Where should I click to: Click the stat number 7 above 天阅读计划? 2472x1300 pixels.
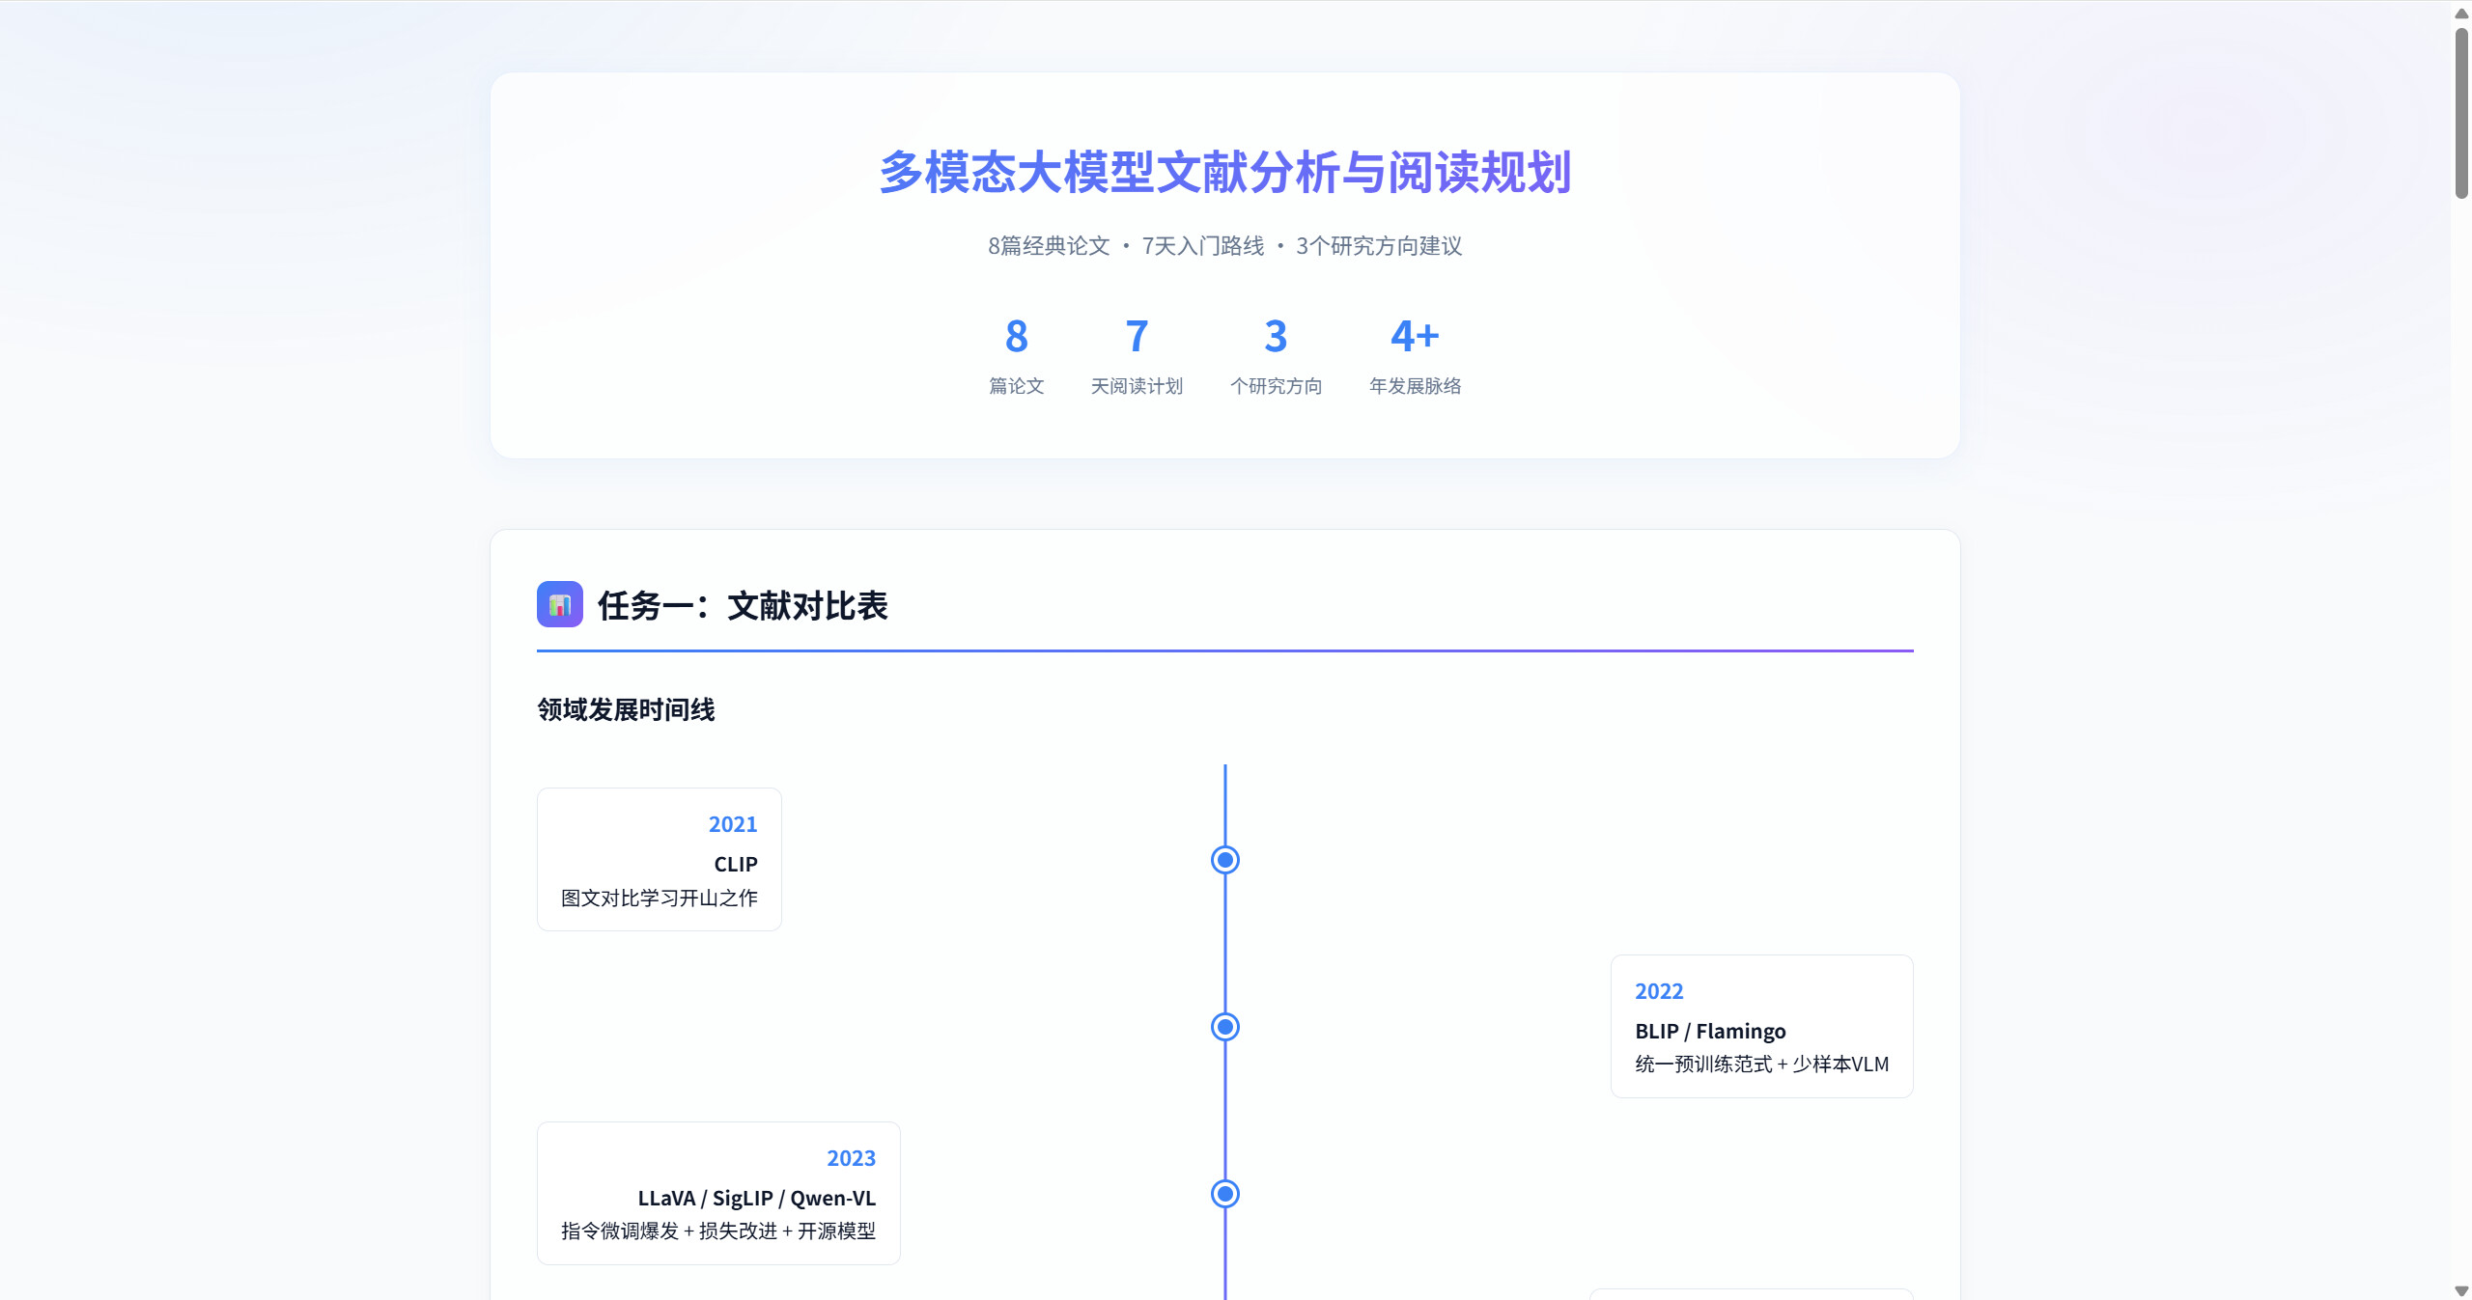click(x=1137, y=336)
